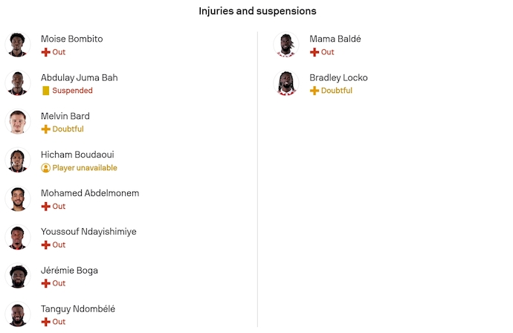This screenshot has width=513, height=333.
Task: Click Bradley Locko's yellow doubtful cross icon
Action: pyautogui.click(x=314, y=91)
